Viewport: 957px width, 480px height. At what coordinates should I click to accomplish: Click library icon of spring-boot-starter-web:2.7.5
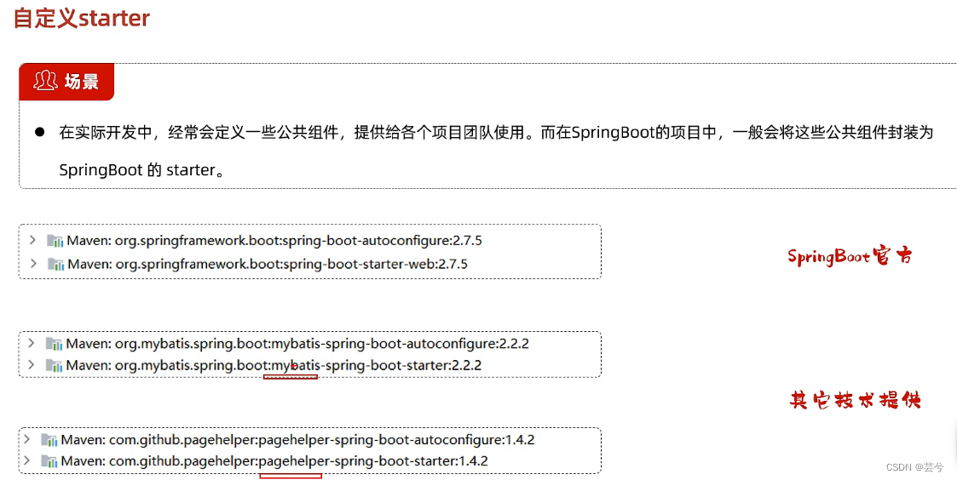click(55, 264)
